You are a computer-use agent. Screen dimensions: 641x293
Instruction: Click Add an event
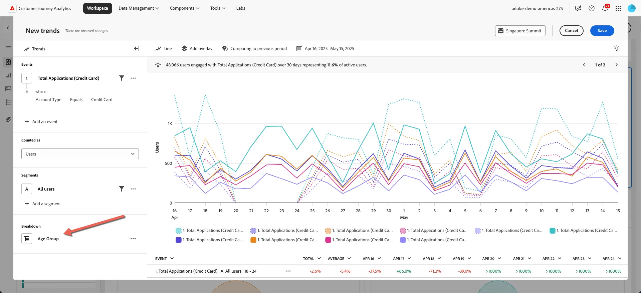pyautogui.click(x=41, y=121)
